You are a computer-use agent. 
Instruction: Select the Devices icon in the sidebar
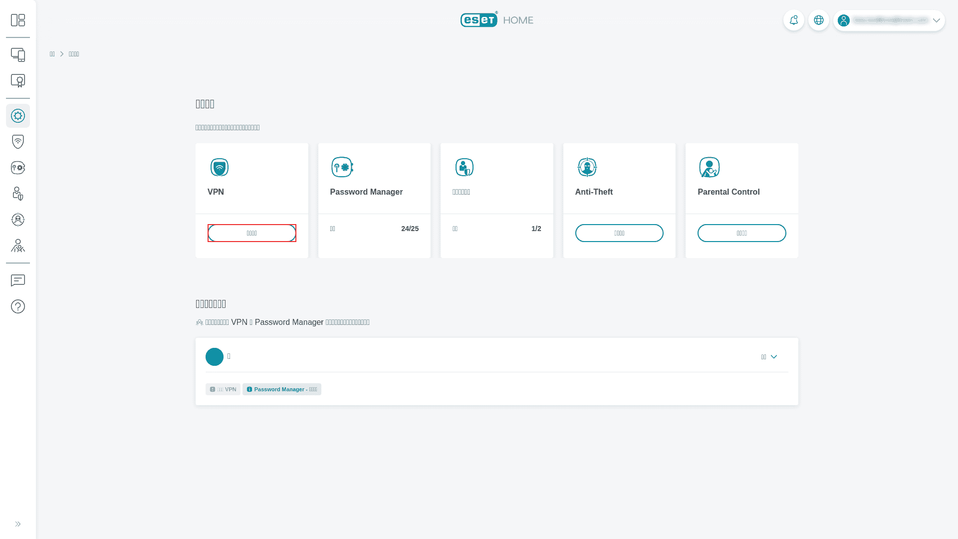[x=18, y=55]
